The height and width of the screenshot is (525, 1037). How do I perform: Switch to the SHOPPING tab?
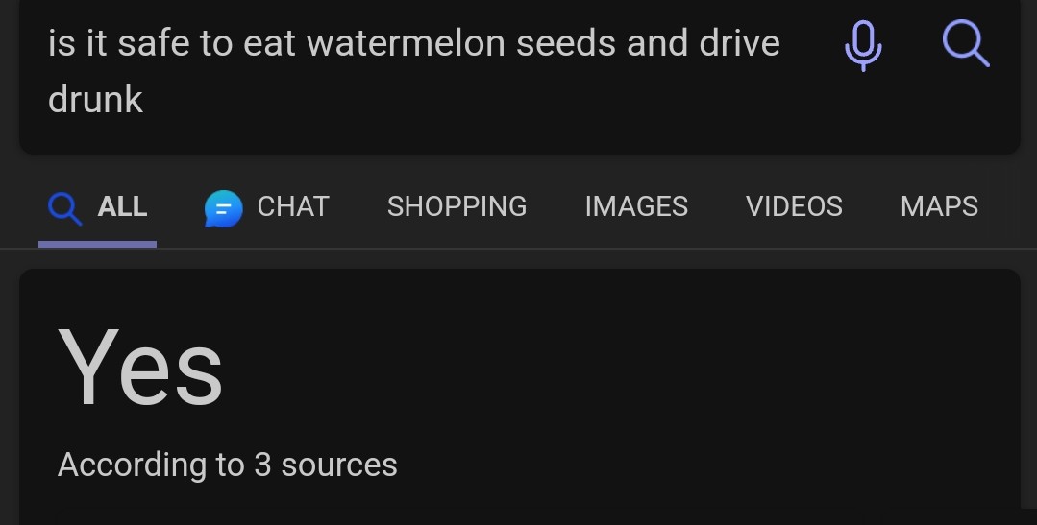457,206
